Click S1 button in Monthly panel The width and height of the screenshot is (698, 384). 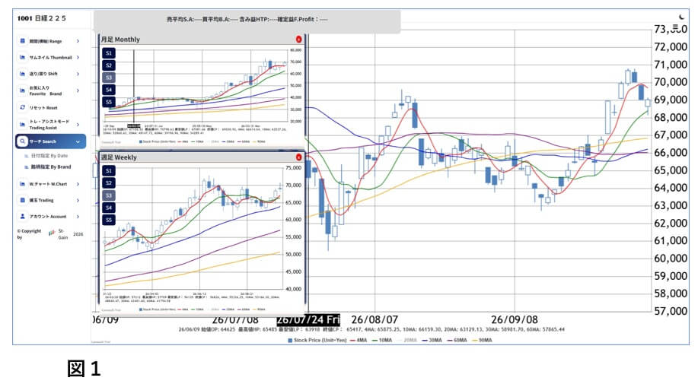[109, 53]
